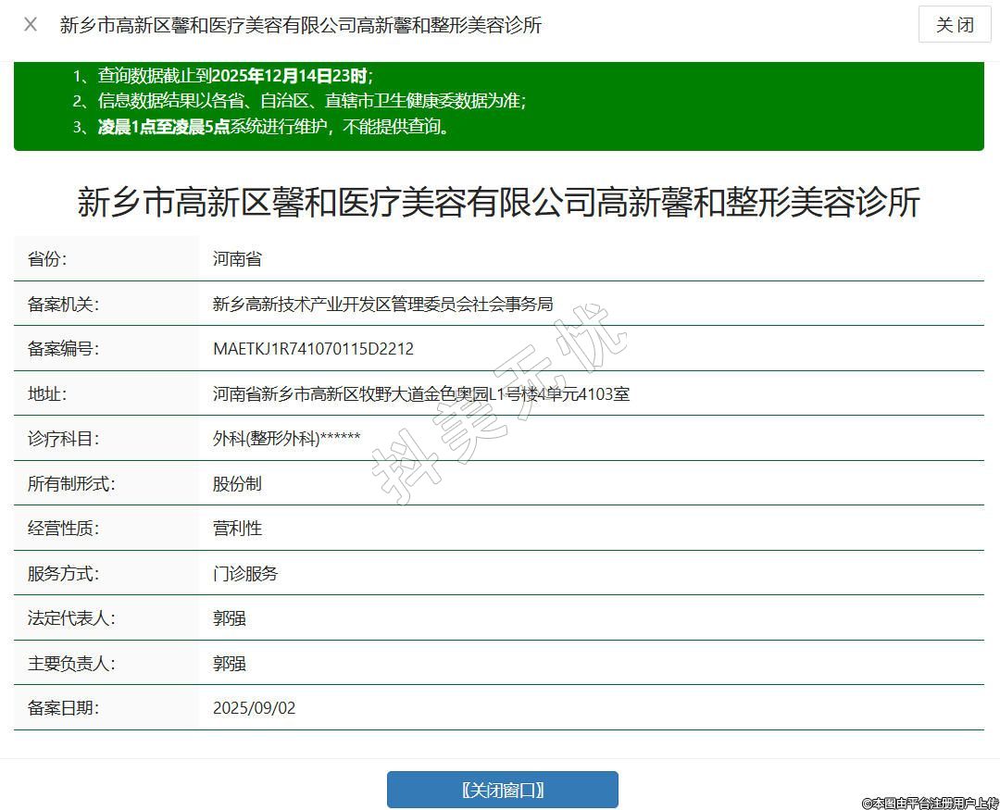Click the dialog title text in header bar
The height and width of the screenshot is (810, 1000).
click(x=300, y=25)
